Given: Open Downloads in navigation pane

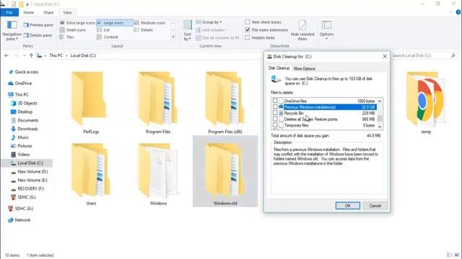Looking at the screenshot, I should point(25,129).
